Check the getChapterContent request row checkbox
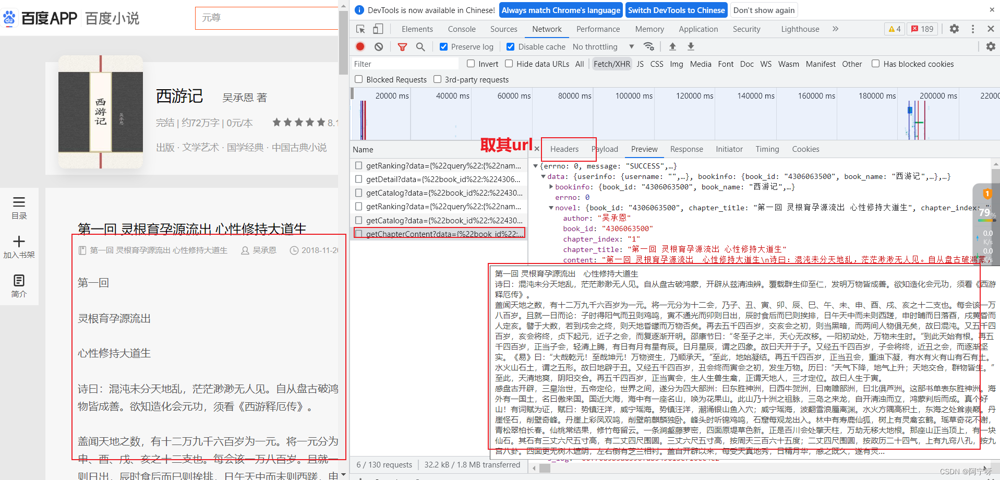The width and height of the screenshot is (1000, 480). 359,234
